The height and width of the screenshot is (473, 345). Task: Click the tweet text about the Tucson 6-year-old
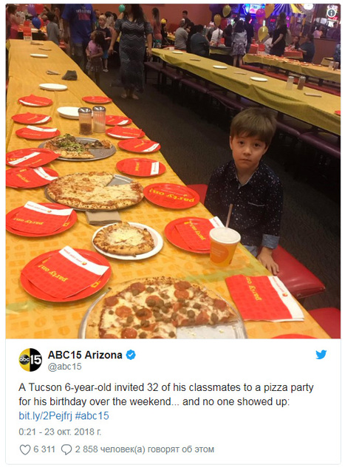166,395
